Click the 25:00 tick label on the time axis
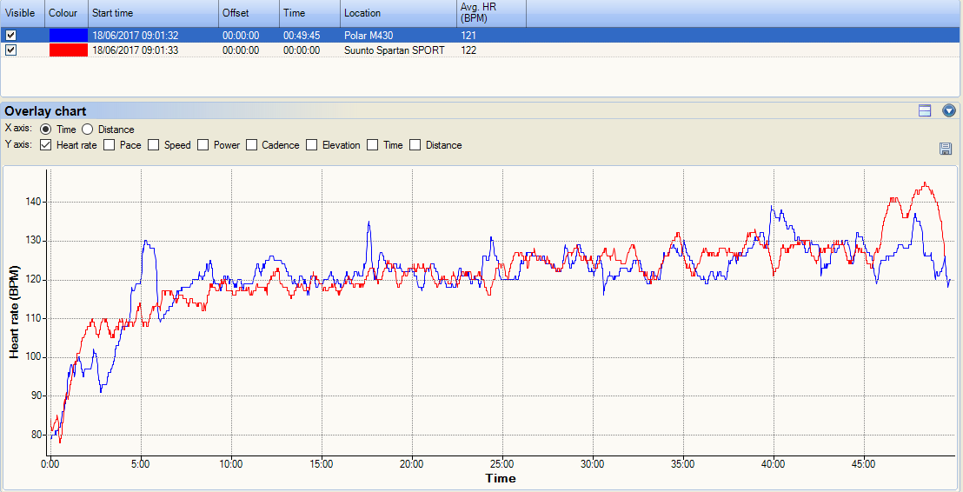Image resolution: width=963 pixels, height=492 pixels. click(501, 463)
